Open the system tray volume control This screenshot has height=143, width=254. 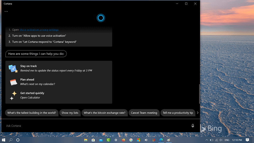221,140
